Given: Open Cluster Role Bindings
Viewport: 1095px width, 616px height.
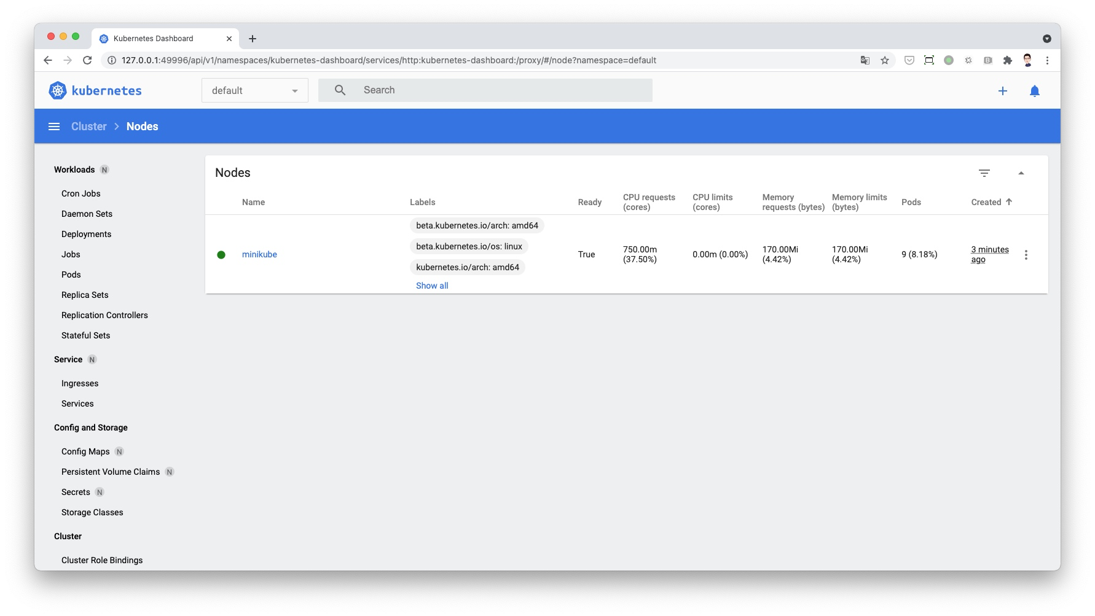Looking at the screenshot, I should (x=102, y=560).
